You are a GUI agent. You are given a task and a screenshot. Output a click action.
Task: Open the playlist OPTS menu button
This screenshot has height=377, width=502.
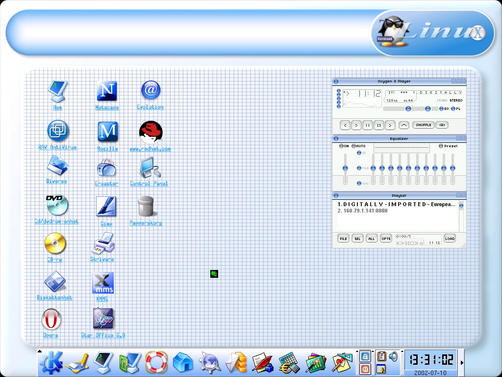pos(386,239)
